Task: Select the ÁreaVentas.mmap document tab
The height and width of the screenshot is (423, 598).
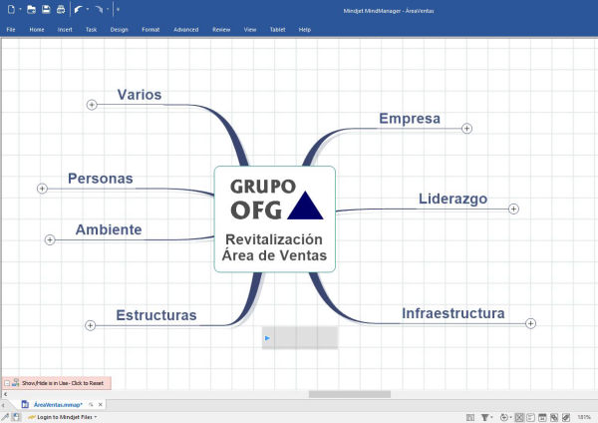Action: point(58,405)
